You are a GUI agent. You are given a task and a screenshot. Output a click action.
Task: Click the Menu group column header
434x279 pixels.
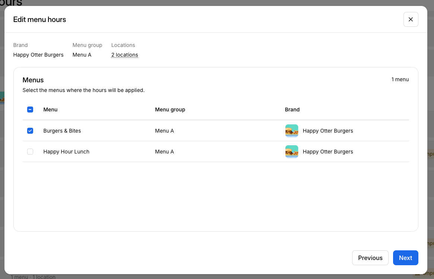point(170,110)
